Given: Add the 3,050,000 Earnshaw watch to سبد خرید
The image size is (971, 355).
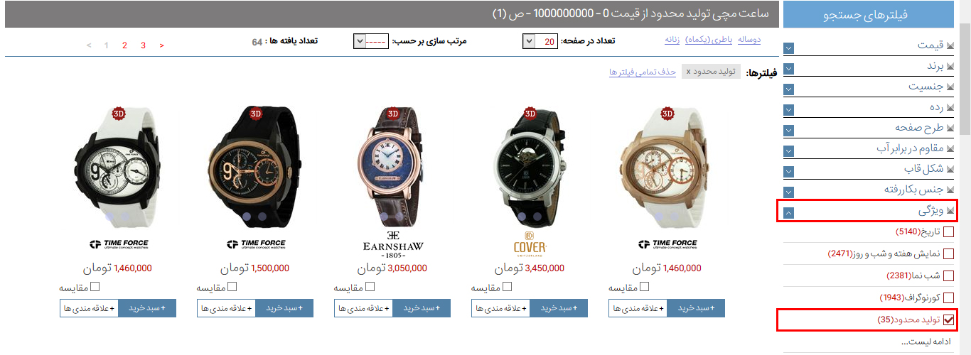Looking at the screenshot, I should click(x=422, y=308).
